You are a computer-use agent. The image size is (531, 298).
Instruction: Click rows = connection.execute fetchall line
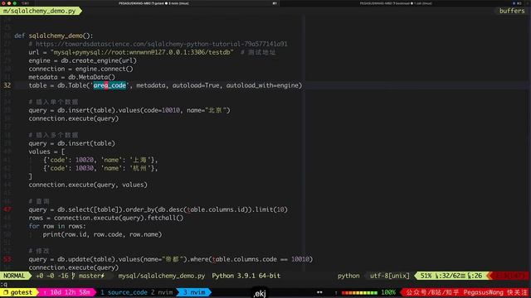[105, 218]
